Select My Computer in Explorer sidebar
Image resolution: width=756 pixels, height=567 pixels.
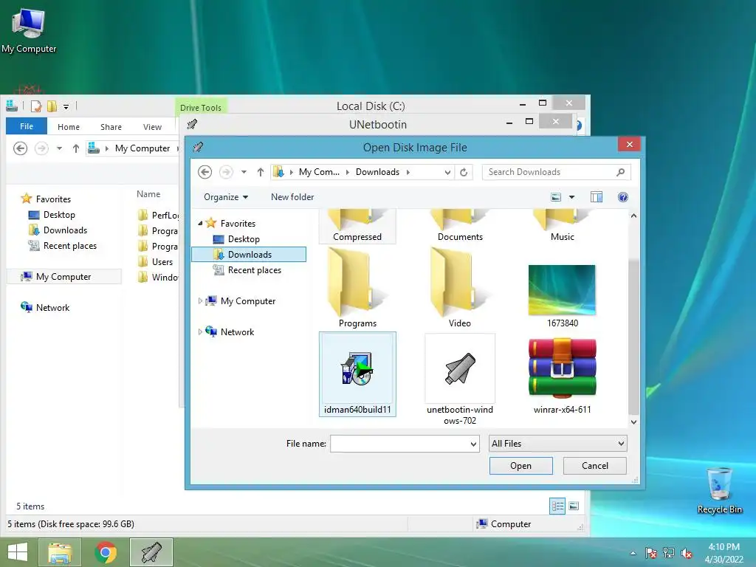(63, 277)
